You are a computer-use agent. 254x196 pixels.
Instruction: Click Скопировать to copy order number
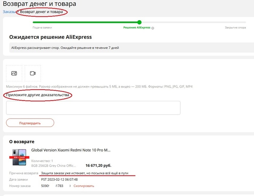click(x=84, y=186)
